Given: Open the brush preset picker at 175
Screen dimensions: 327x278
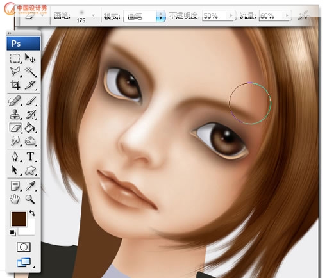Looking at the screenshot, I should [x=93, y=15].
